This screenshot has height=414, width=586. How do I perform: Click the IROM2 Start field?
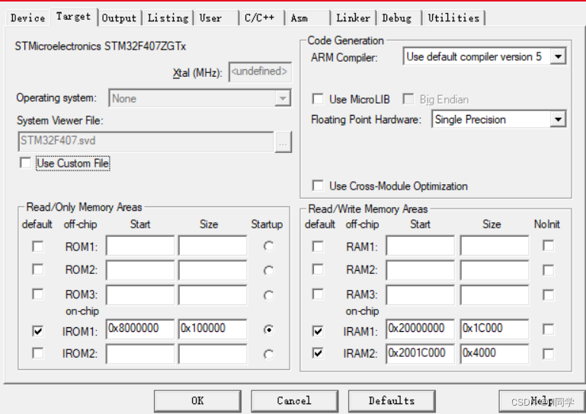(x=140, y=354)
